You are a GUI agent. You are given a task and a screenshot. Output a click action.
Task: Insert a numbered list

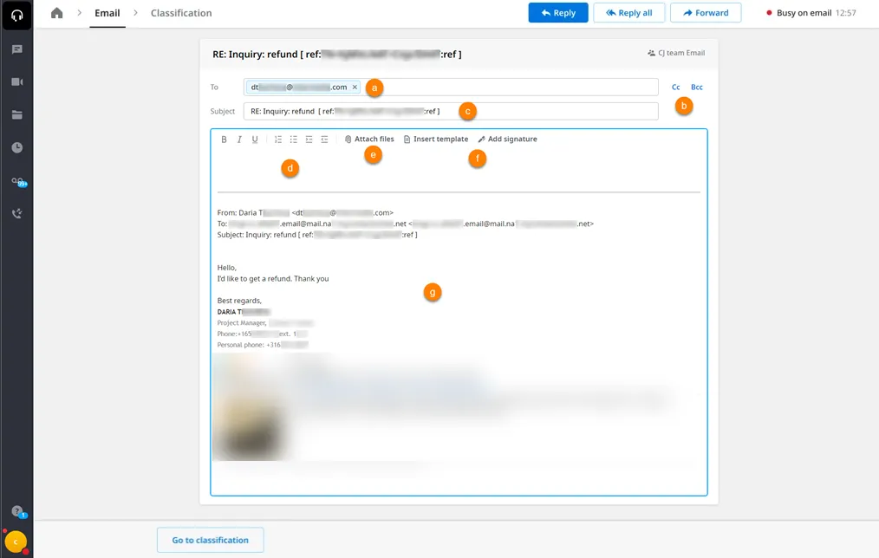278,139
